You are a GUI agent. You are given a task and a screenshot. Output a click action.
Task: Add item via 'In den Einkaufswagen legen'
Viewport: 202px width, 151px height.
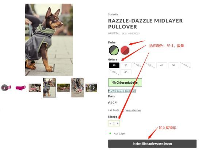[152, 144]
